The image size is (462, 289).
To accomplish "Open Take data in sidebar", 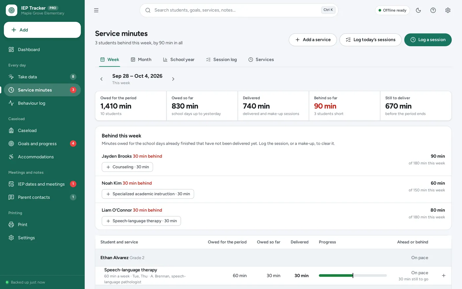I will [x=42, y=77].
